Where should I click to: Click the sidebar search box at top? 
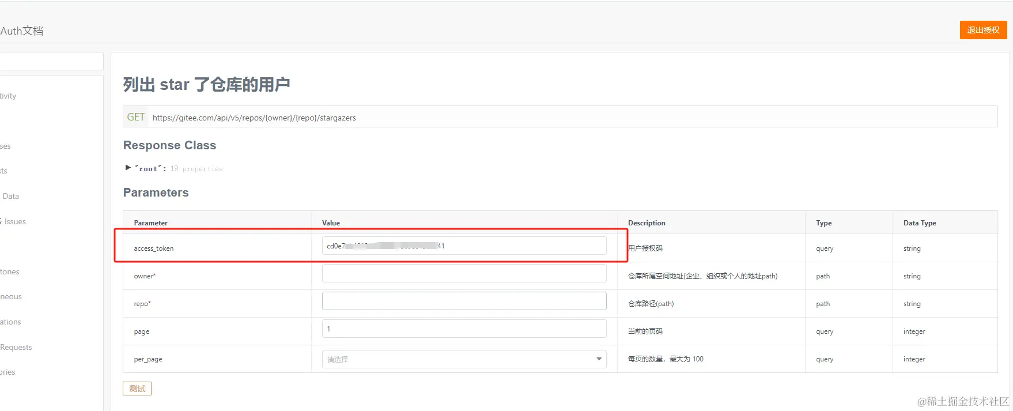[x=51, y=61]
